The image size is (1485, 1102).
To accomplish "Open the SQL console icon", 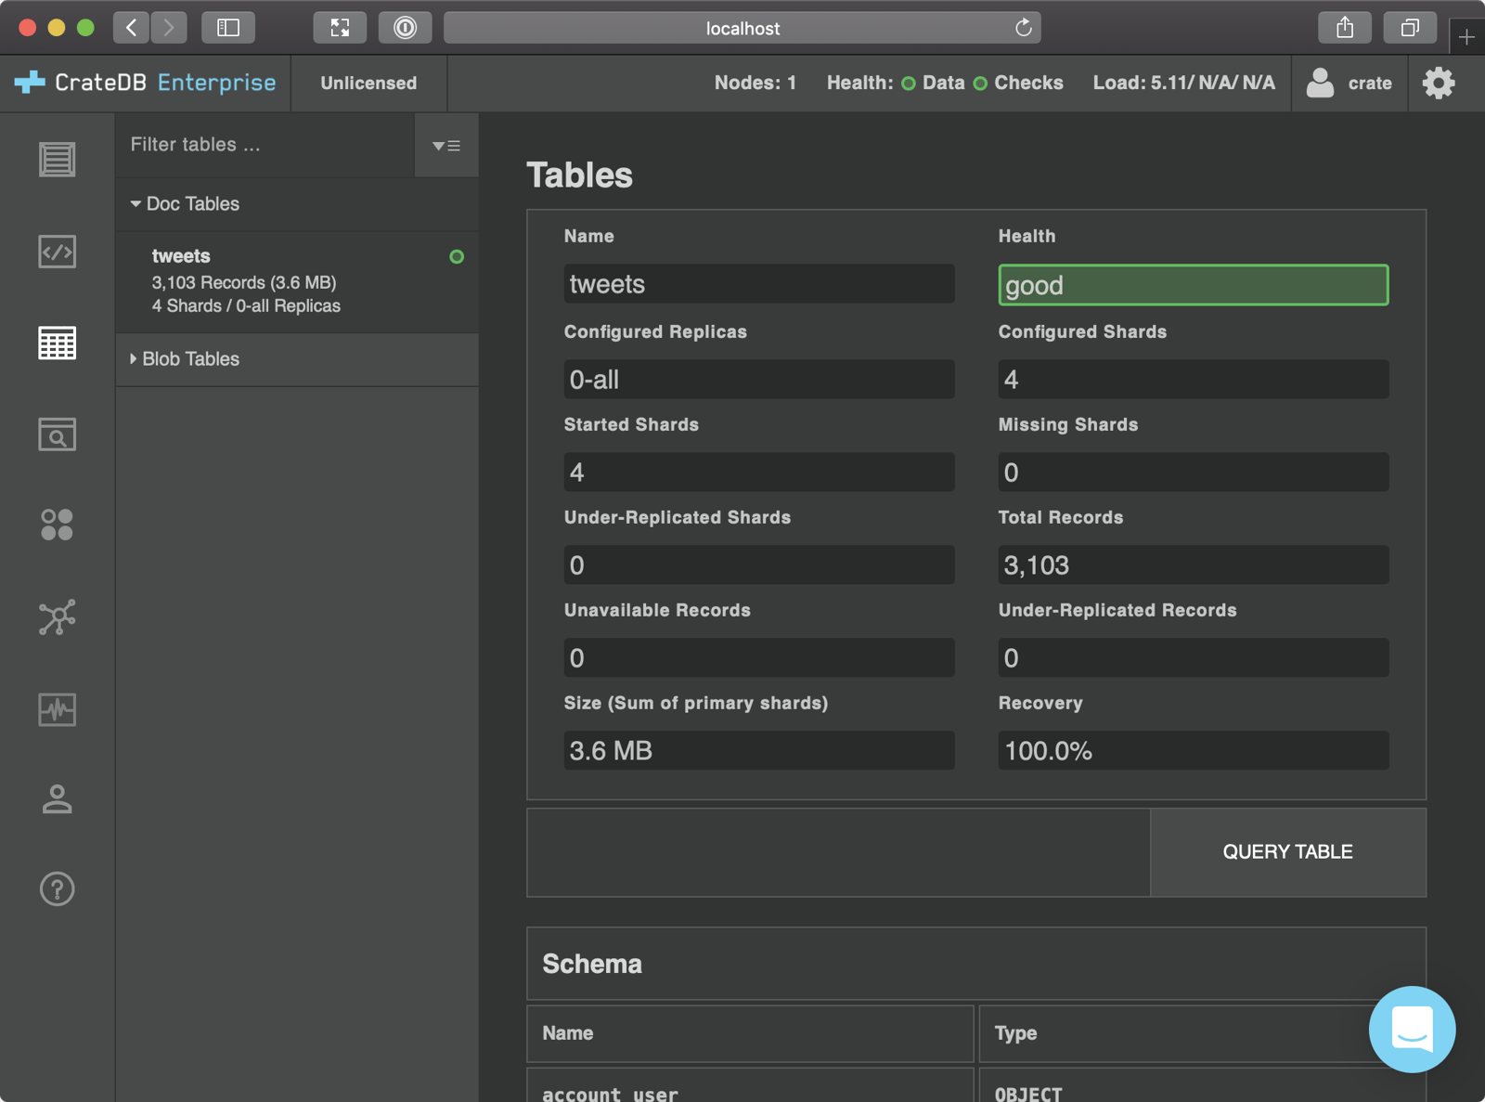I will (57, 252).
